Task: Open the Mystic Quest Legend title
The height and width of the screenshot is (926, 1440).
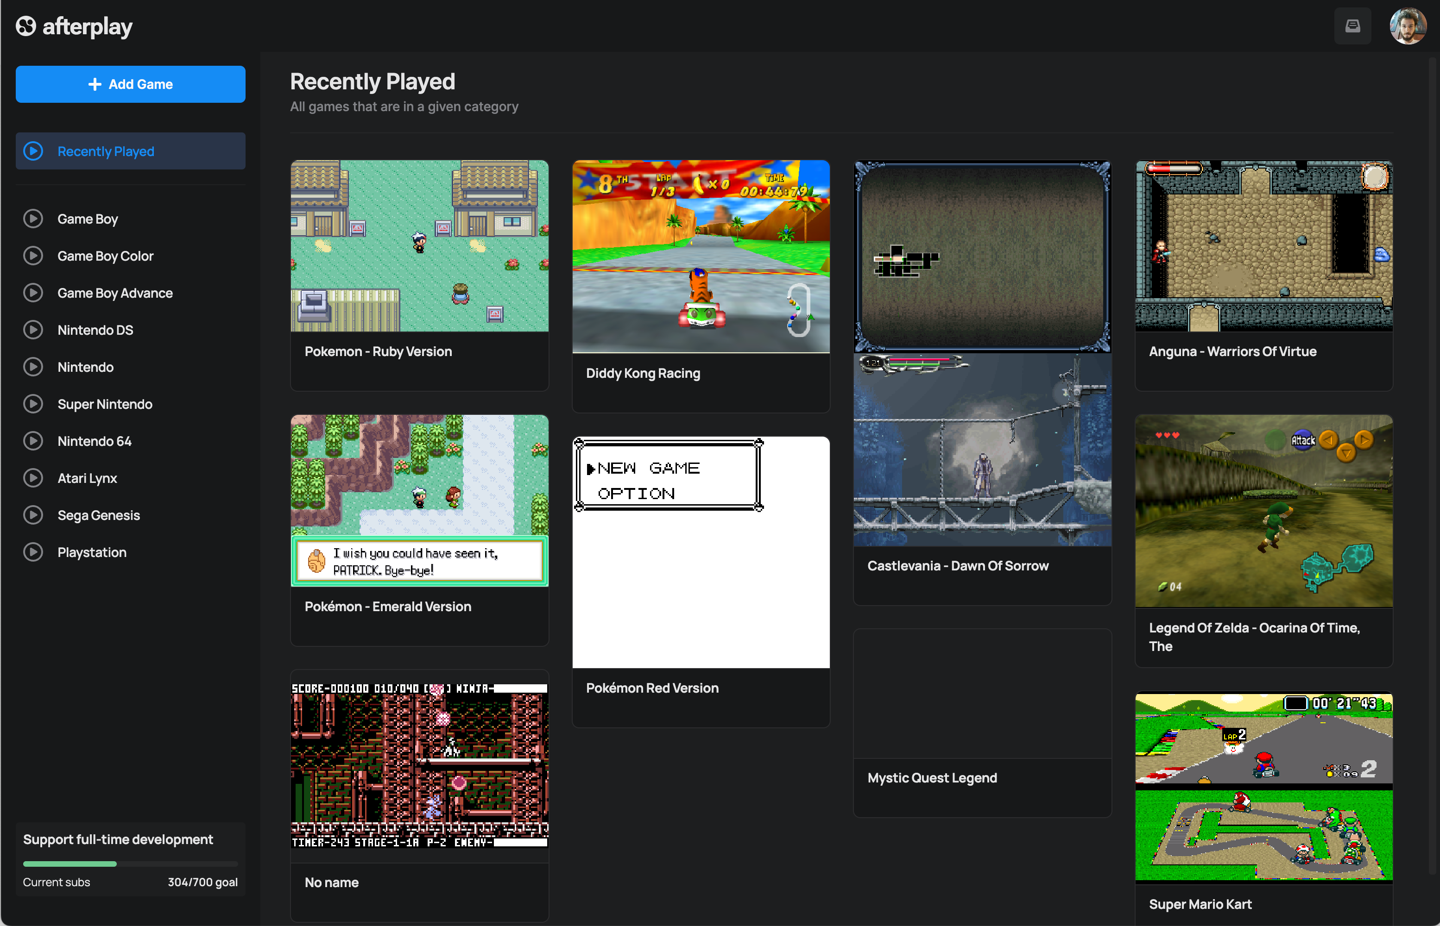Action: (932, 778)
